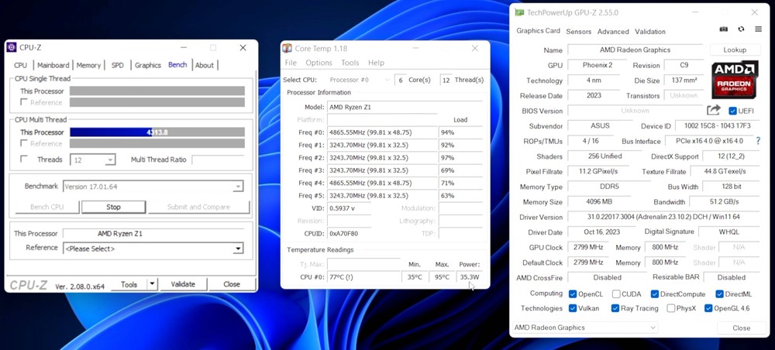Switch to the Sensors tab in GPU-Z
The image size is (775, 350).
point(579,32)
